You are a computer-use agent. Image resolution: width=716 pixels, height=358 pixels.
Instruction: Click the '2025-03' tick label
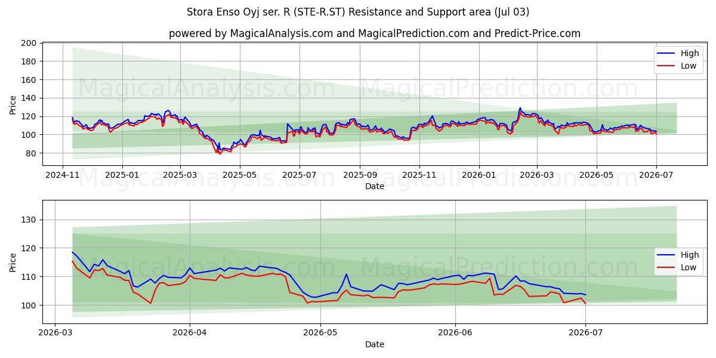180,176
